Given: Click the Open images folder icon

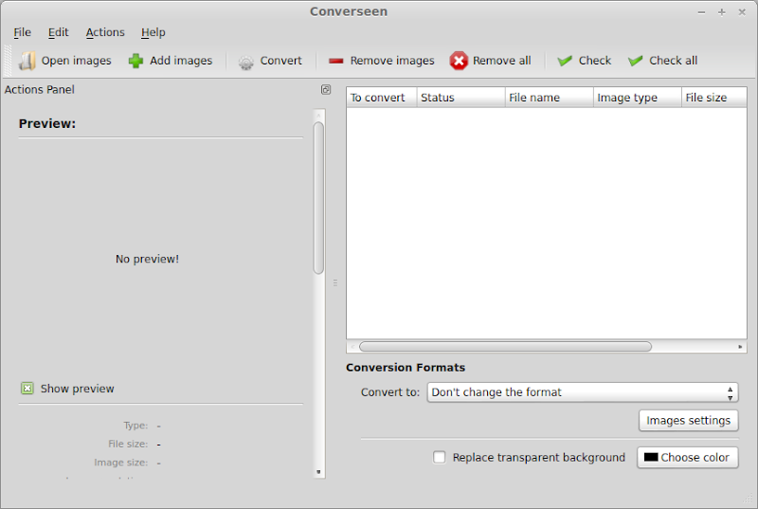Looking at the screenshot, I should click(x=27, y=61).
